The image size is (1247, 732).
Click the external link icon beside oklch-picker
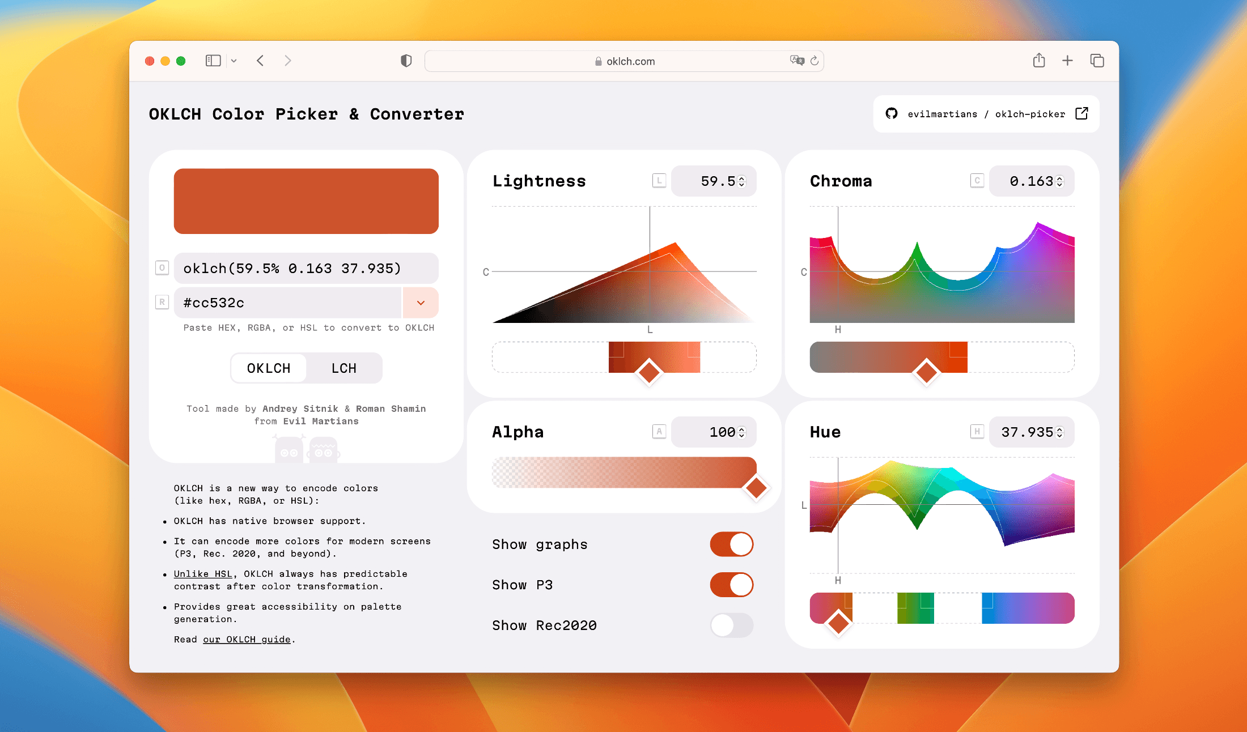(1081, 114)
